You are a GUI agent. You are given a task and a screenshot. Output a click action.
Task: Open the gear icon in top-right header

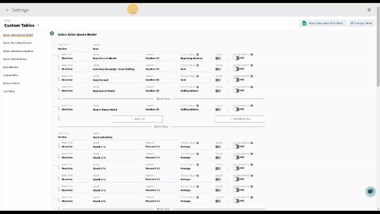coord(369,10)
